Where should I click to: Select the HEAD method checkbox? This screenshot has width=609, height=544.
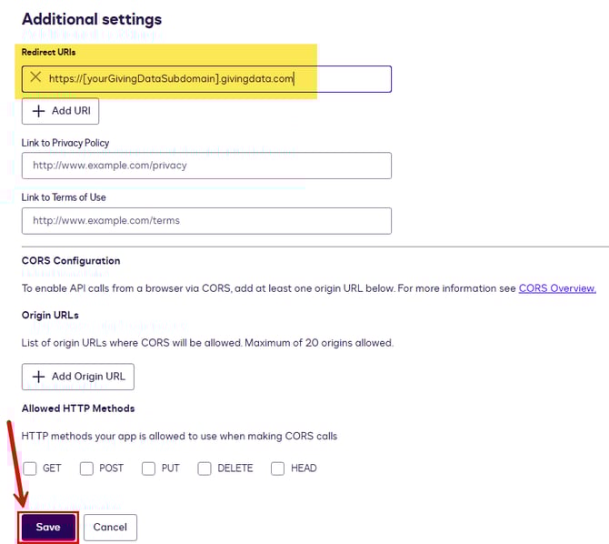click(x=278, y=468)
